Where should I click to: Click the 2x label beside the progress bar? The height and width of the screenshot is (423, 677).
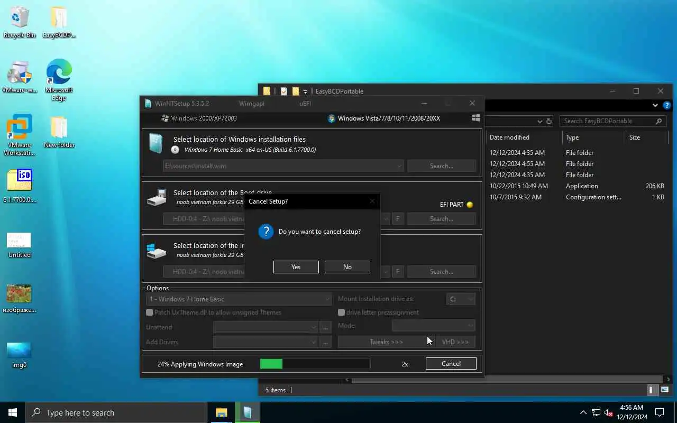405,364
